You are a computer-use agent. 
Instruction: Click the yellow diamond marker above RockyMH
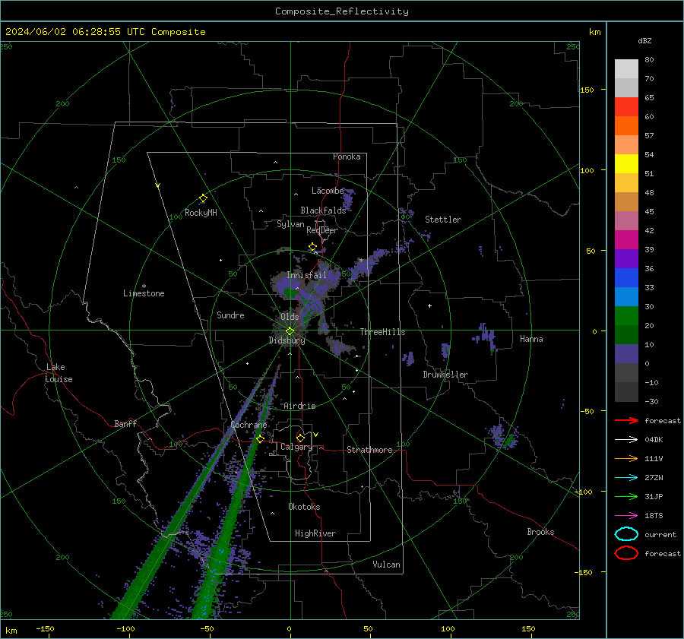(203, 198)
